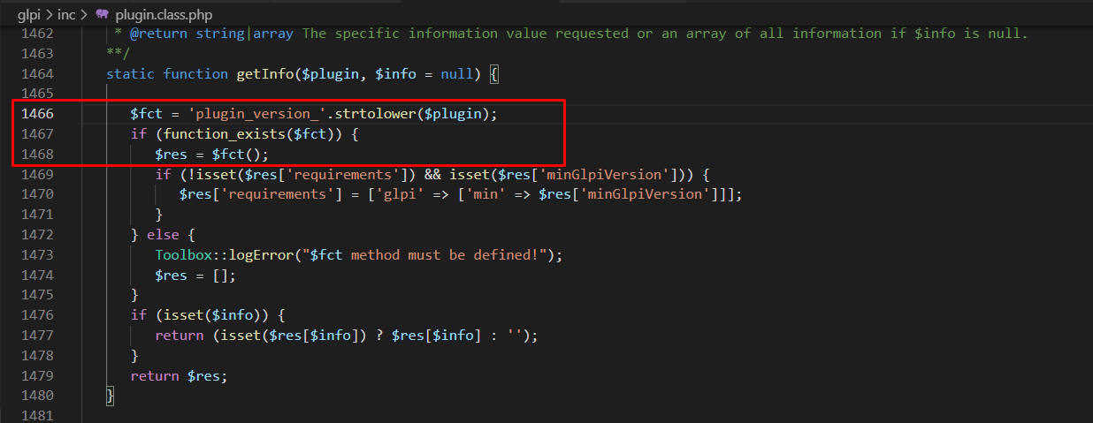
Task: Click the null default value of $info
Action: (x=457, y=74)
